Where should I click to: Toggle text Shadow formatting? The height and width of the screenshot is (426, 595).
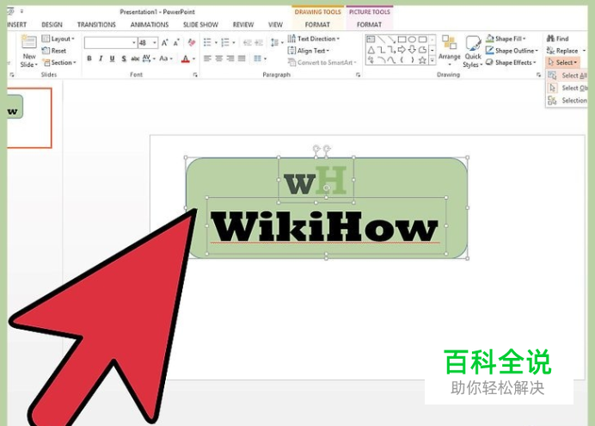[x=124, y=59]
